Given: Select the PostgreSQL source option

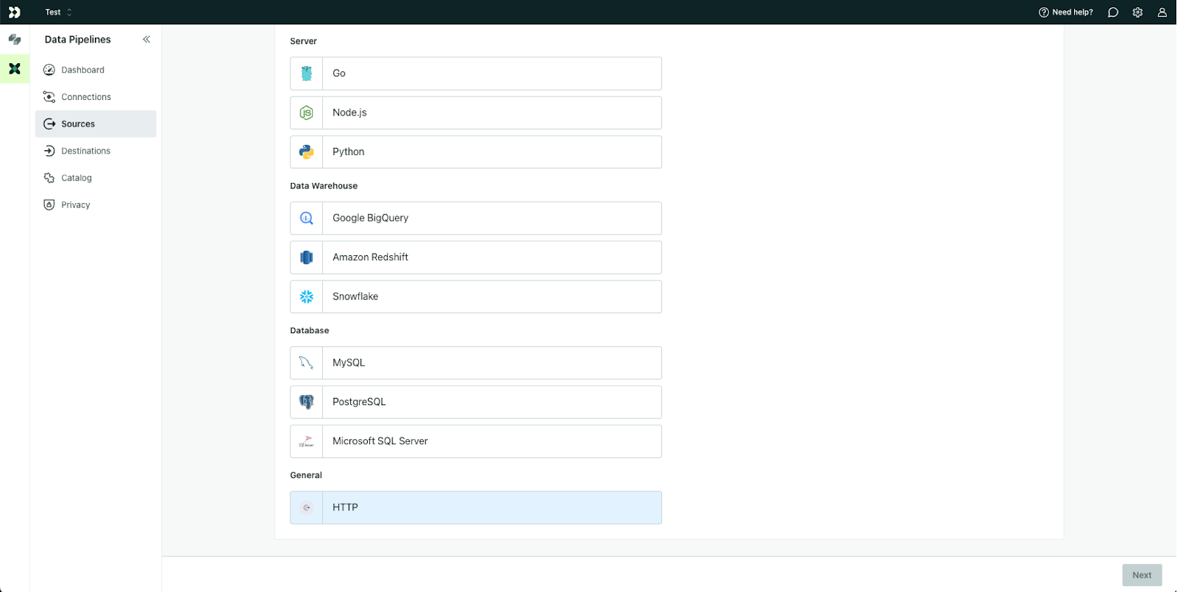Looking at the screenshot, I should click(476, 402).
